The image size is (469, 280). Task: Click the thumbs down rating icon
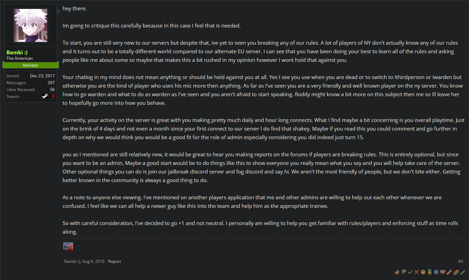pyautogui.click(x=404, y=272)
